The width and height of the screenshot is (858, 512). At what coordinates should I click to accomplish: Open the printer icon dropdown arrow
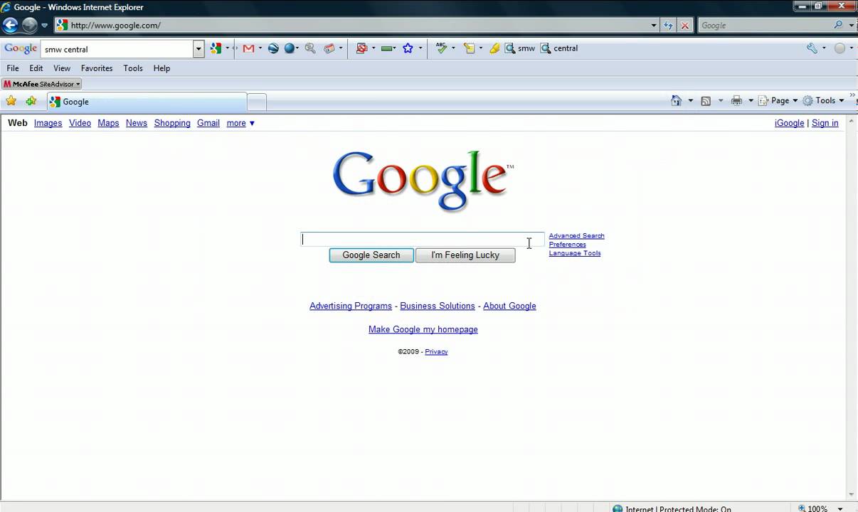click(x=751, y=101)
